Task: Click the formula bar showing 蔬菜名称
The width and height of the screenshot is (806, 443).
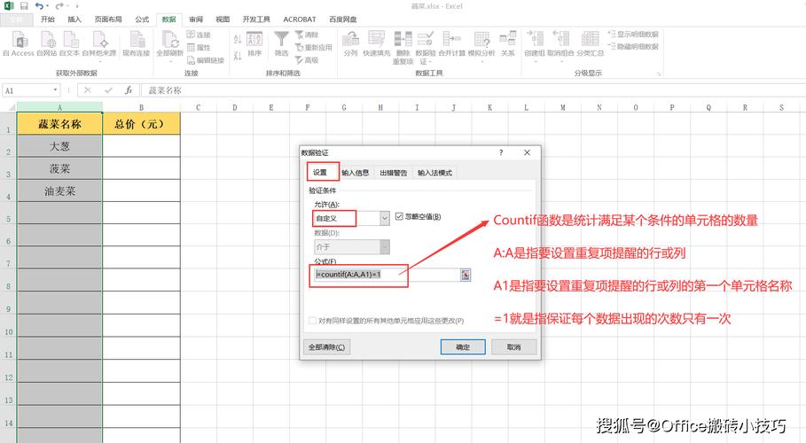Action: click(473, 90)
